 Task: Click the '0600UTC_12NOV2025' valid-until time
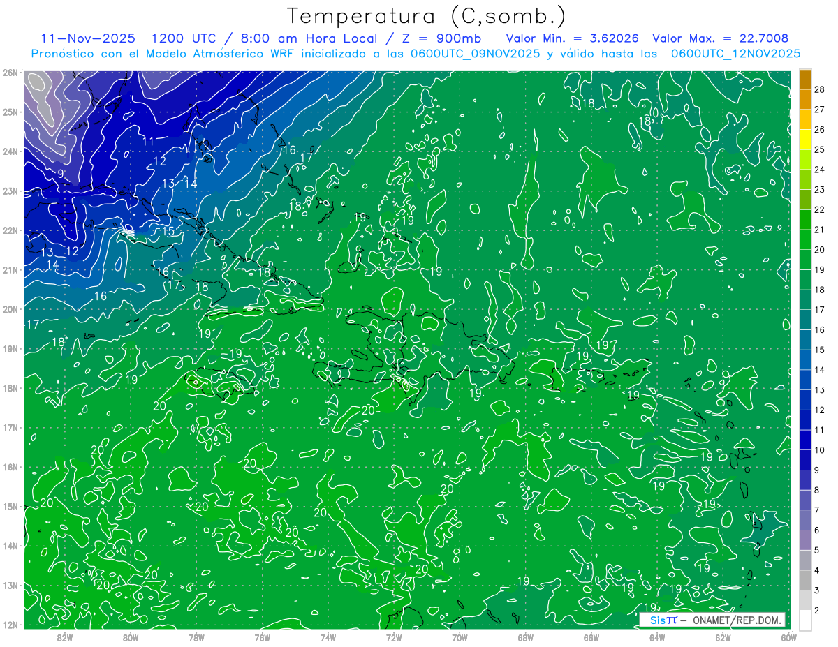[735, 53]
